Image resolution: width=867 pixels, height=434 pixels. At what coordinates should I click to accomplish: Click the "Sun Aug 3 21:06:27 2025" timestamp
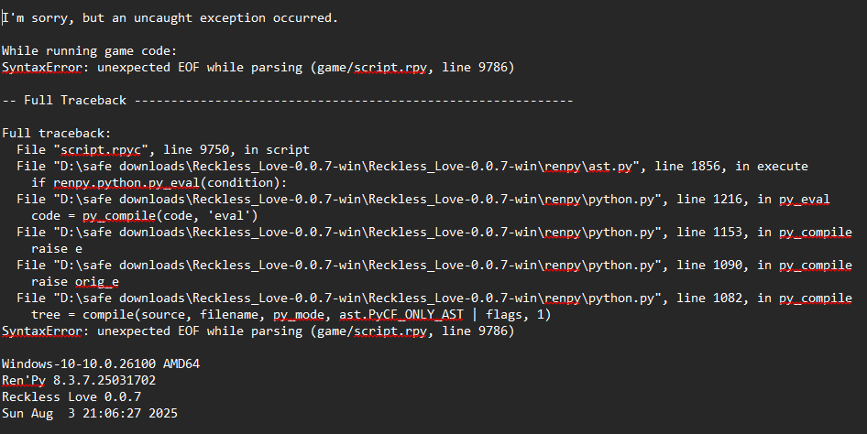point(90,413)
